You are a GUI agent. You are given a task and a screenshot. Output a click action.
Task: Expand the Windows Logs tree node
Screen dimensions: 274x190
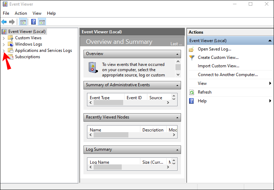4,44
